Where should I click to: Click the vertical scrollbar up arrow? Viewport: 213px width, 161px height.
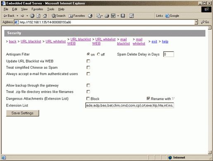(x=210, y=28)
